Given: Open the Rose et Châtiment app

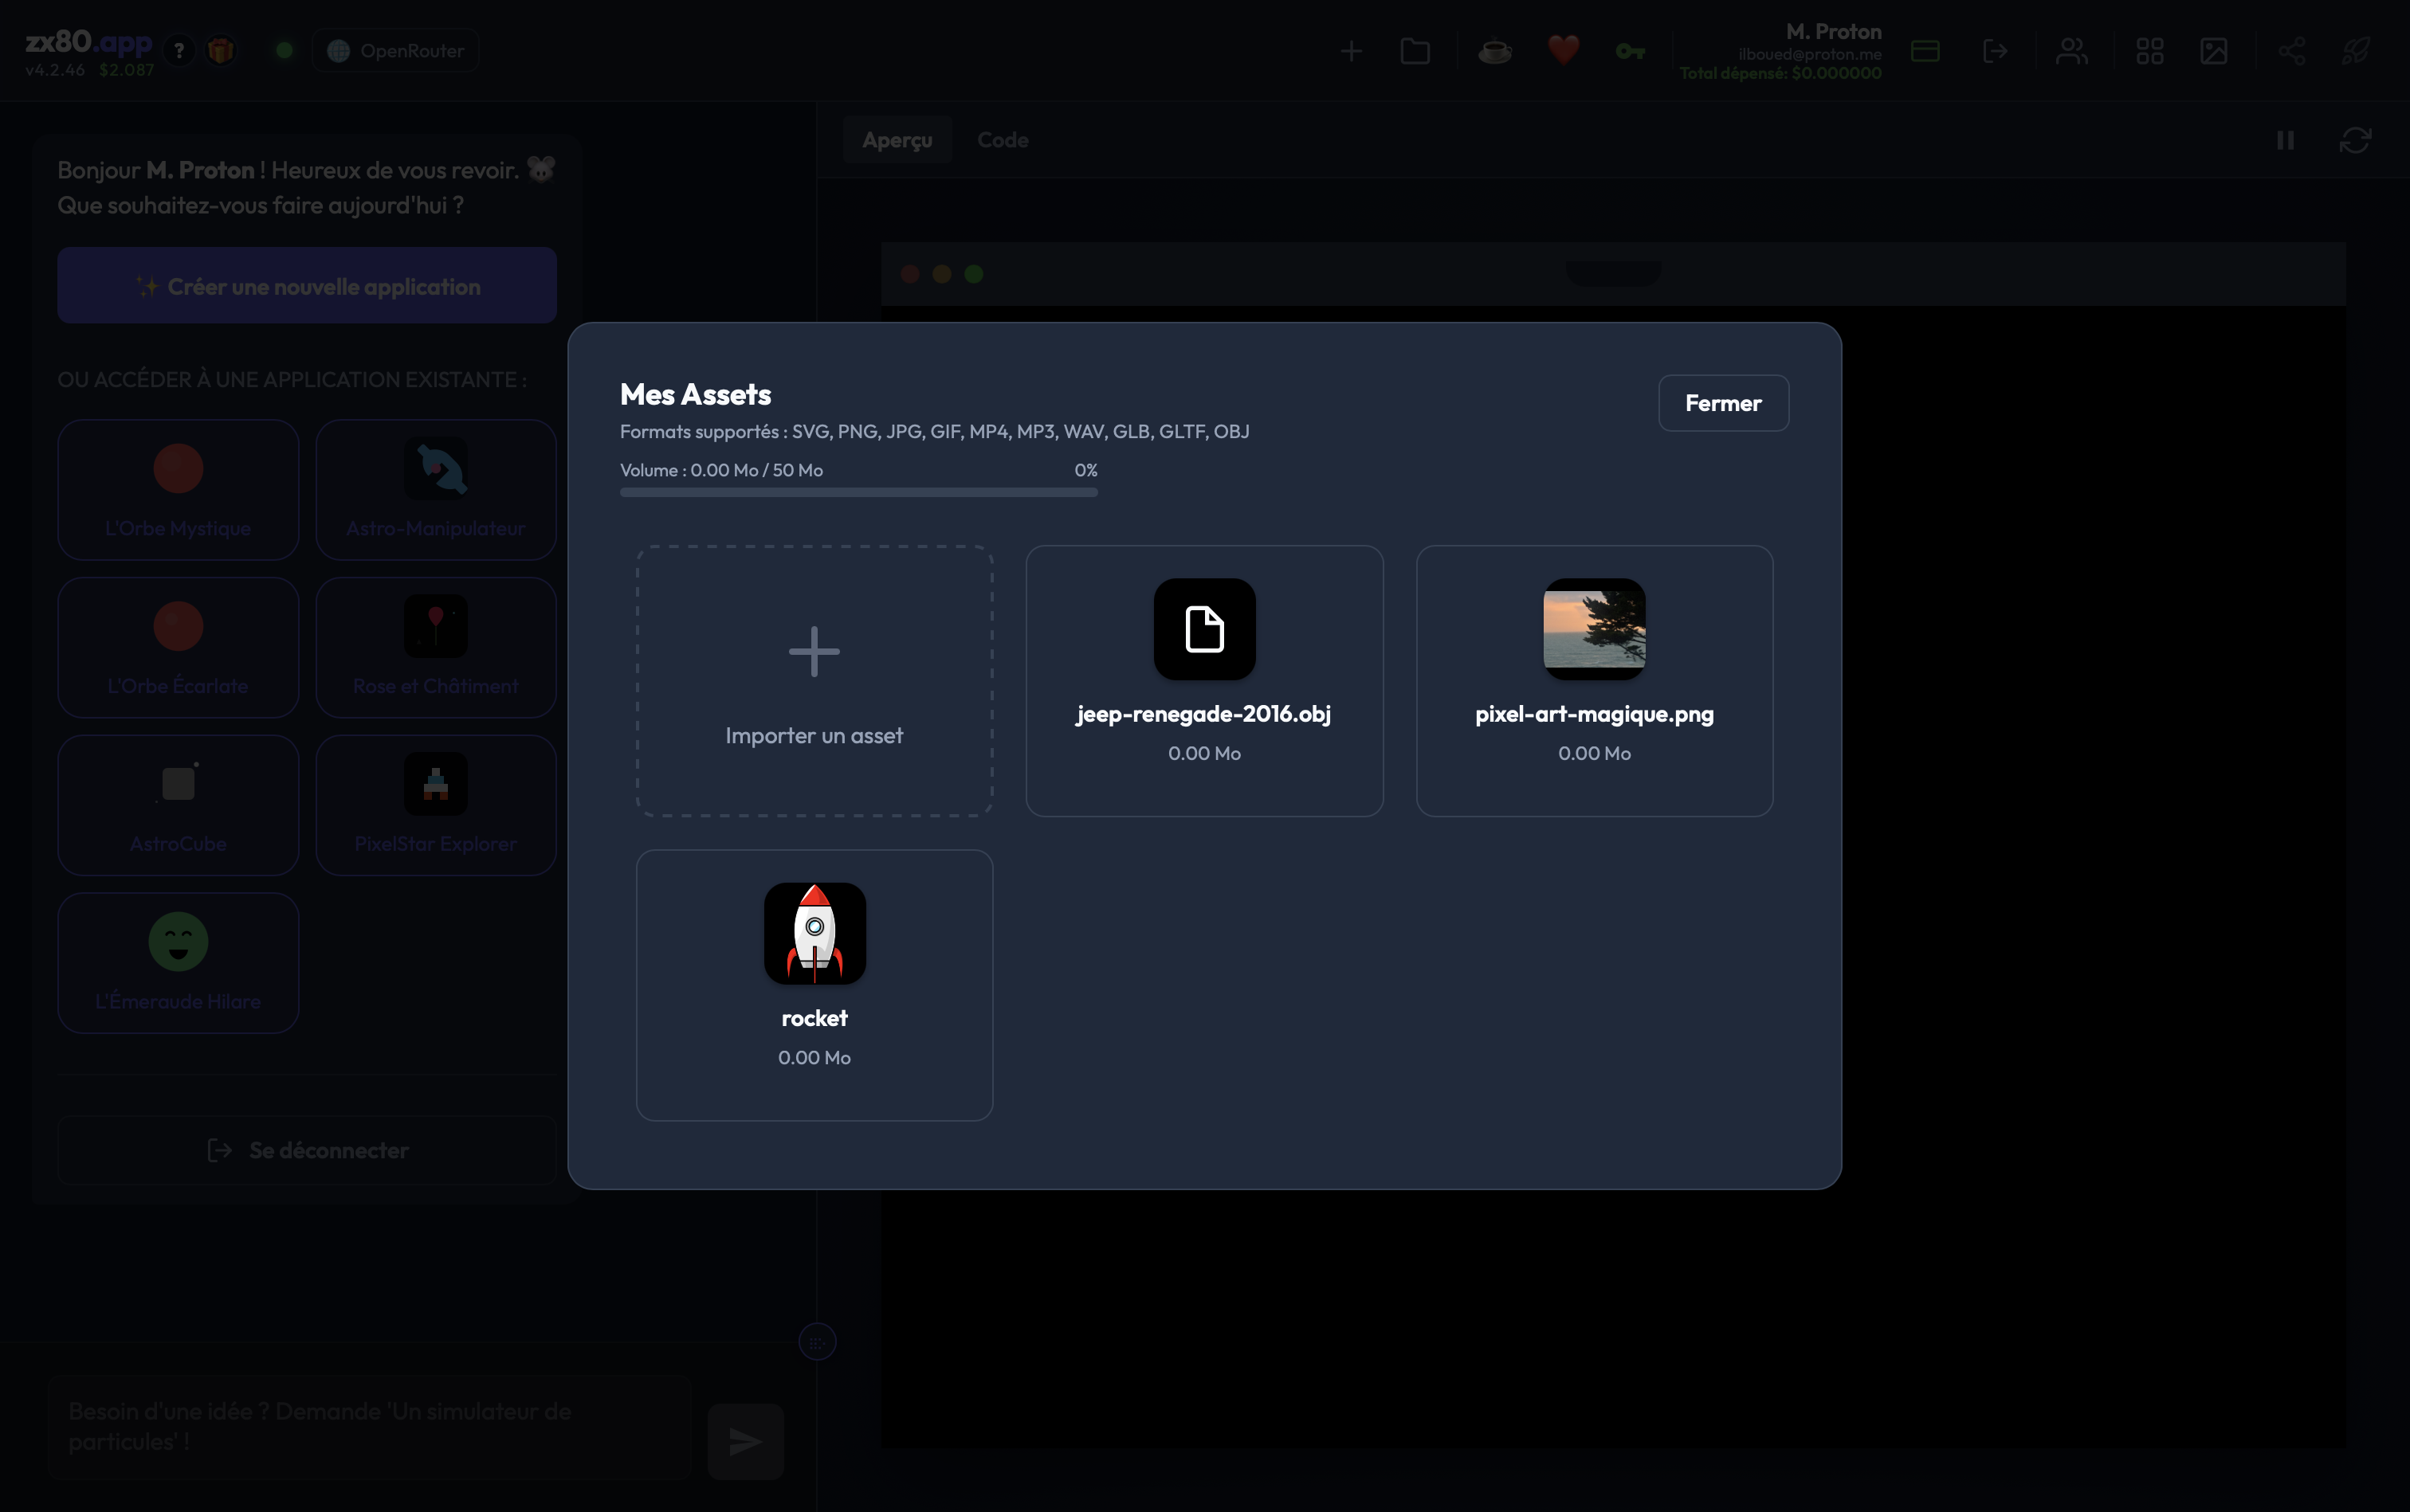Looking at the screenshot, I should (436, 647).
